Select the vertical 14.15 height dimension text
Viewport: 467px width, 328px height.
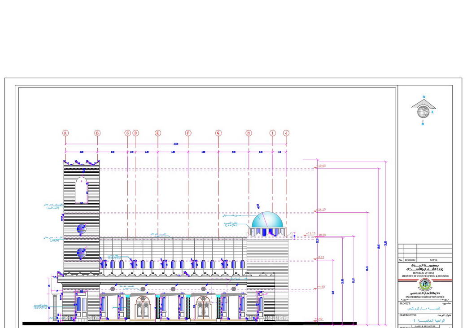point(367,269)
